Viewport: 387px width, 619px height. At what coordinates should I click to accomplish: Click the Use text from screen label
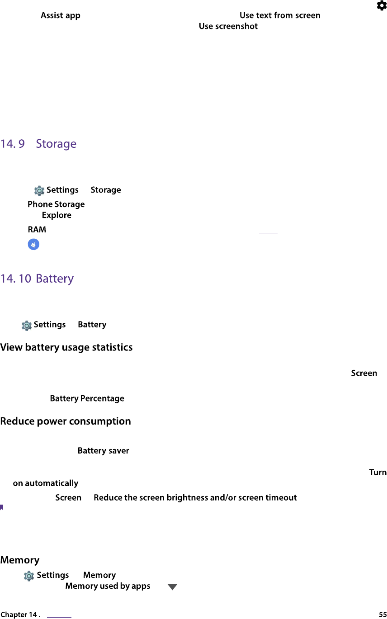coord(280,15)
